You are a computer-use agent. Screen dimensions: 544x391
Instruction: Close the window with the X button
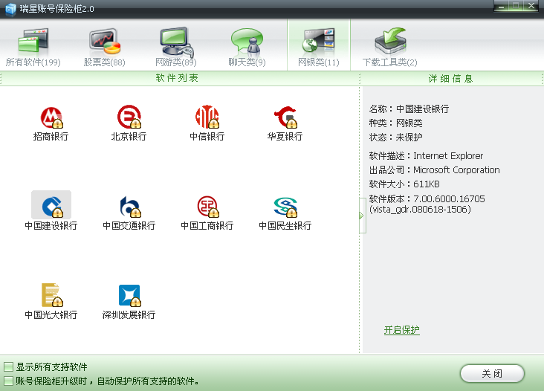[x=531, y=6]
